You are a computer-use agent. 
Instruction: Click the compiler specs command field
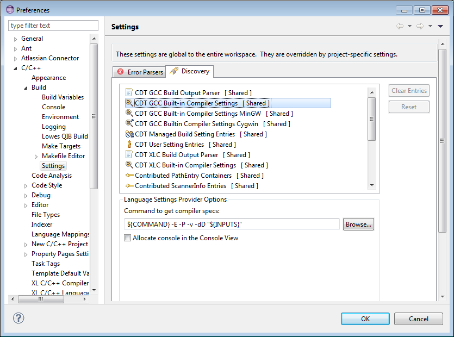pos(232,224)
